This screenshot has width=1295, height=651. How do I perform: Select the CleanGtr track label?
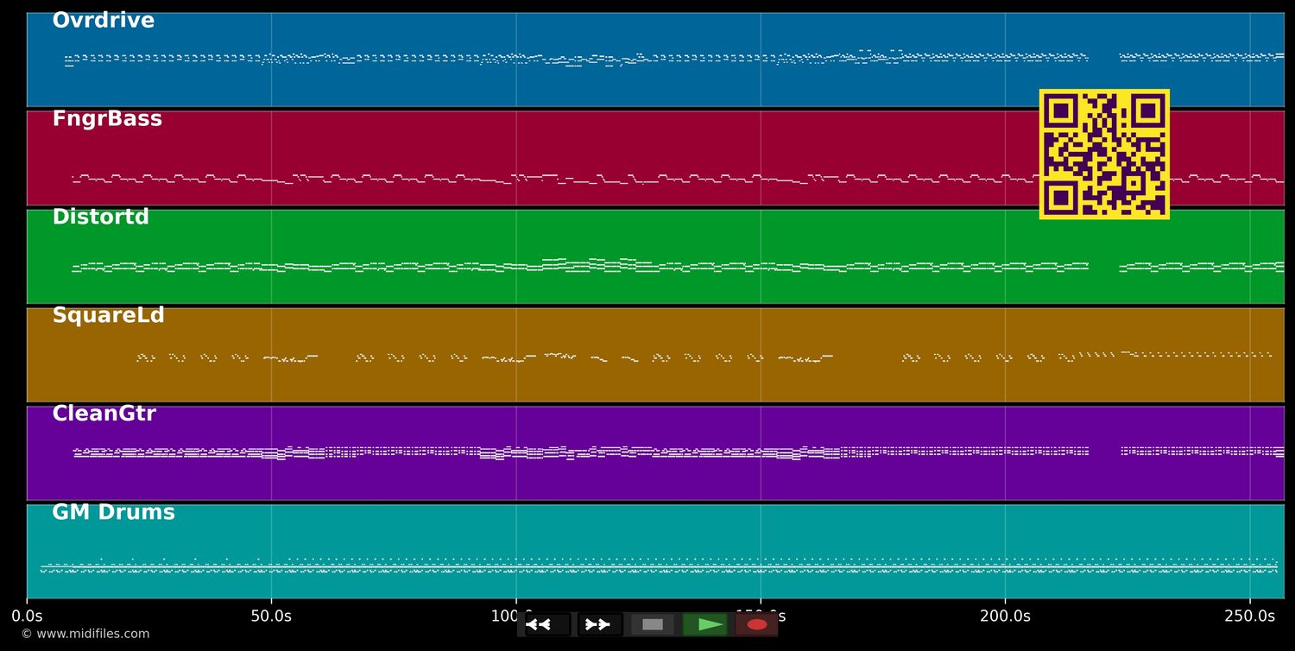click(x=104, y=414)
